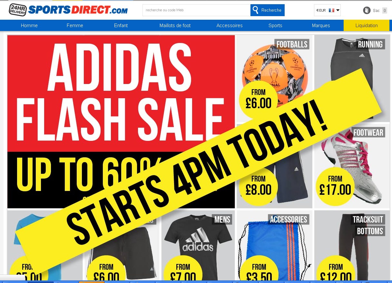The height and width of the screenshot is (283, 392).
Task: Click the Recherche search button
Action: pyautogui.click(x=268, y=10)
